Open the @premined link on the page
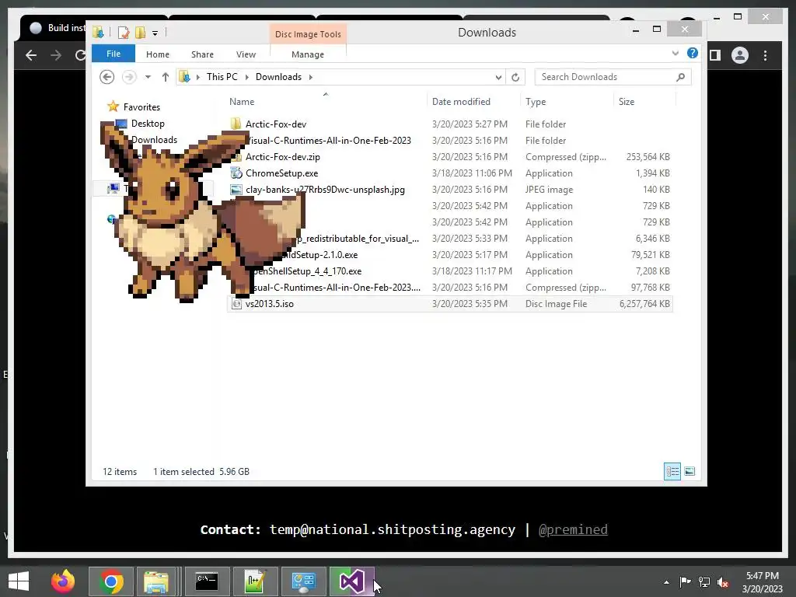 pyautogui.click(x=573, y=529)
